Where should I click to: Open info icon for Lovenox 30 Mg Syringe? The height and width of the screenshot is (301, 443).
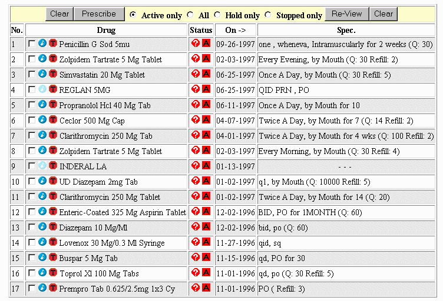point(42,242)
